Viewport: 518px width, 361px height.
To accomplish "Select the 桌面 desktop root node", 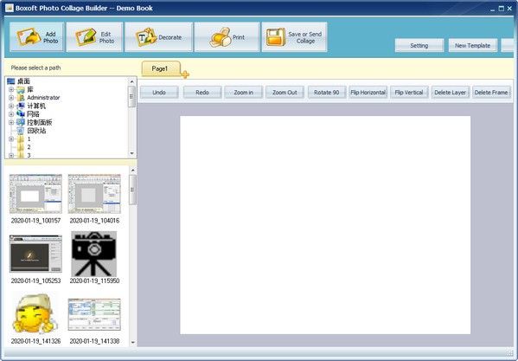I will pyautogui.click(x=23, y=81).
